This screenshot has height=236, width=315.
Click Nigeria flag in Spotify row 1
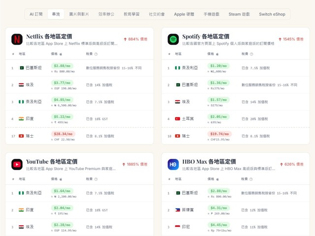(178, 68)
